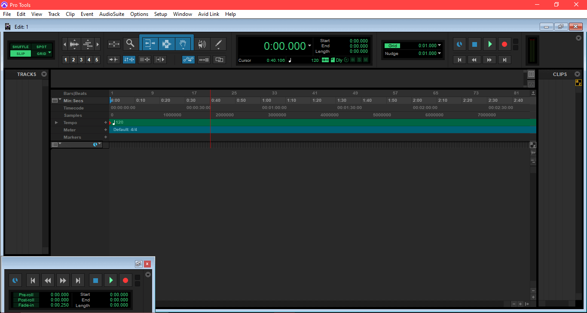Screen dimensions: 587x313
Task: Select the Zoomer magnifying glass tool
Action: pyautogui.click(x=130, y=43)
